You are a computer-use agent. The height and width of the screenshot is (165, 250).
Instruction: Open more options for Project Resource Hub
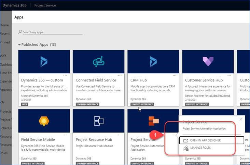point(120,135)
